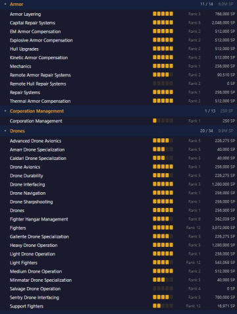
Task: Click Rank 3 label of Armor Layering
Action: pyautogui.click(x=194, y=14)
